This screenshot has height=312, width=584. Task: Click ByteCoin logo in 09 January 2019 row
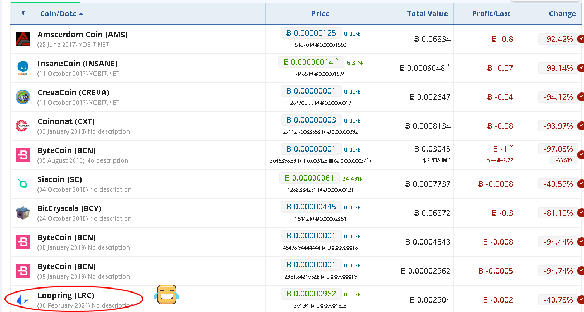[23, 271]
